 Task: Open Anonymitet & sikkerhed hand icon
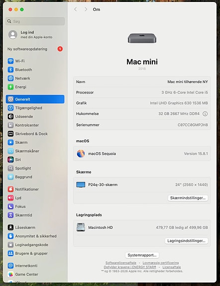[x=10, y=236]
